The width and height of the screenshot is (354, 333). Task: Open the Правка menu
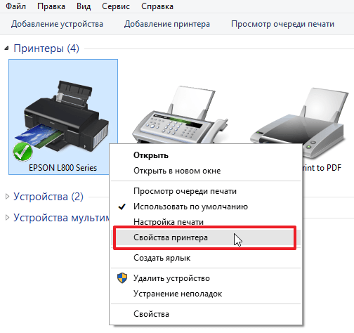tap(51, 6)
